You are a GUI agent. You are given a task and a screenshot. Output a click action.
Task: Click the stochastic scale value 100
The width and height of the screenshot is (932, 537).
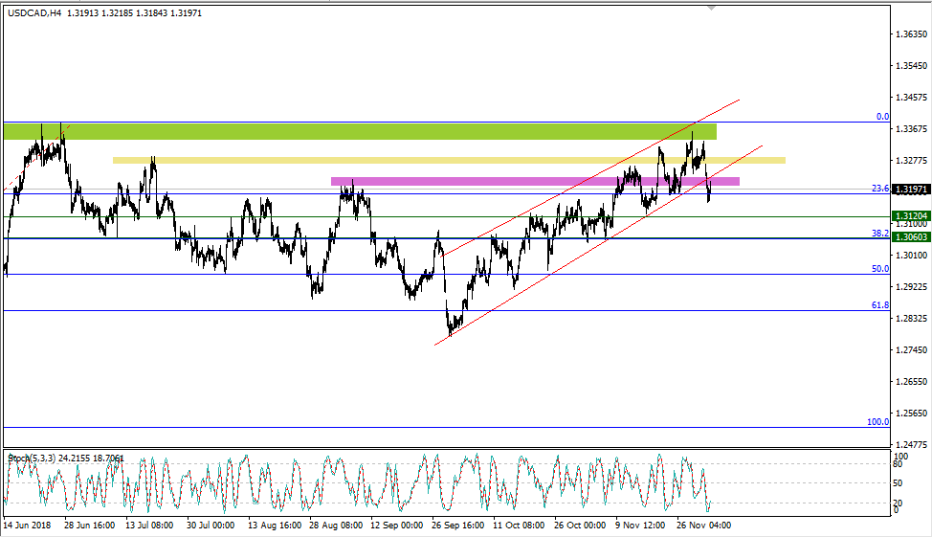pyautogui.click(x=901, y=457)
